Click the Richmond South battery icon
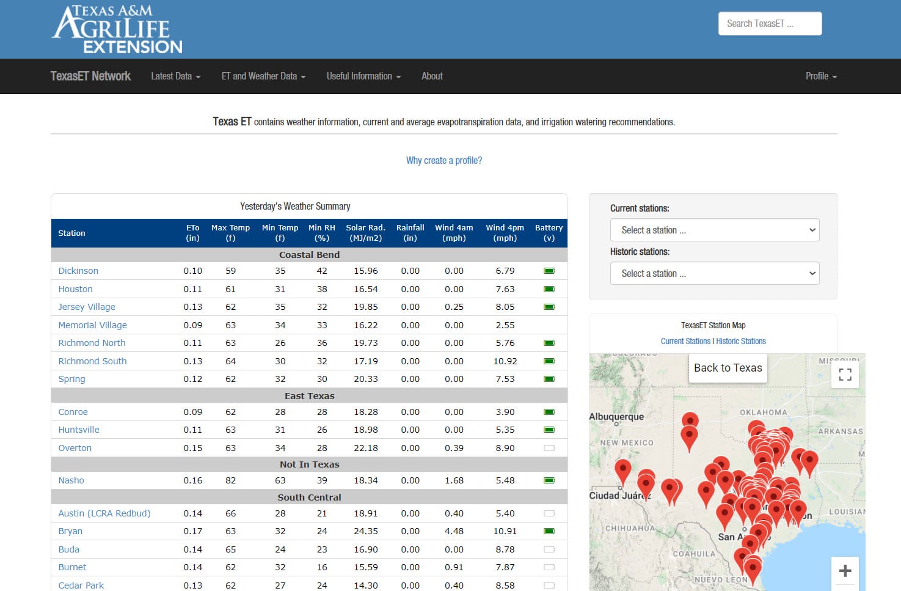Viewport: 901px width, 591px height. pyautogui.click(x=549, y=361)
